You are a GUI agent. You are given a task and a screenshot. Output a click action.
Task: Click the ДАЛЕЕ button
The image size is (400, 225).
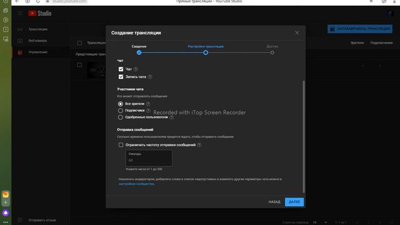click(294, 202)
